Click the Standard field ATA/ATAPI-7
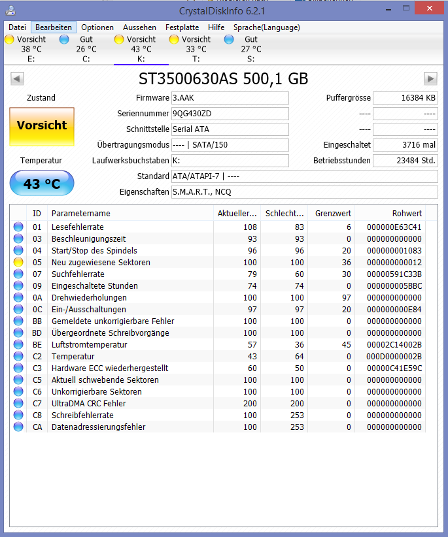The width and height of the screenshot is (448, 537). pyautogui.click(x=305, y=176)
